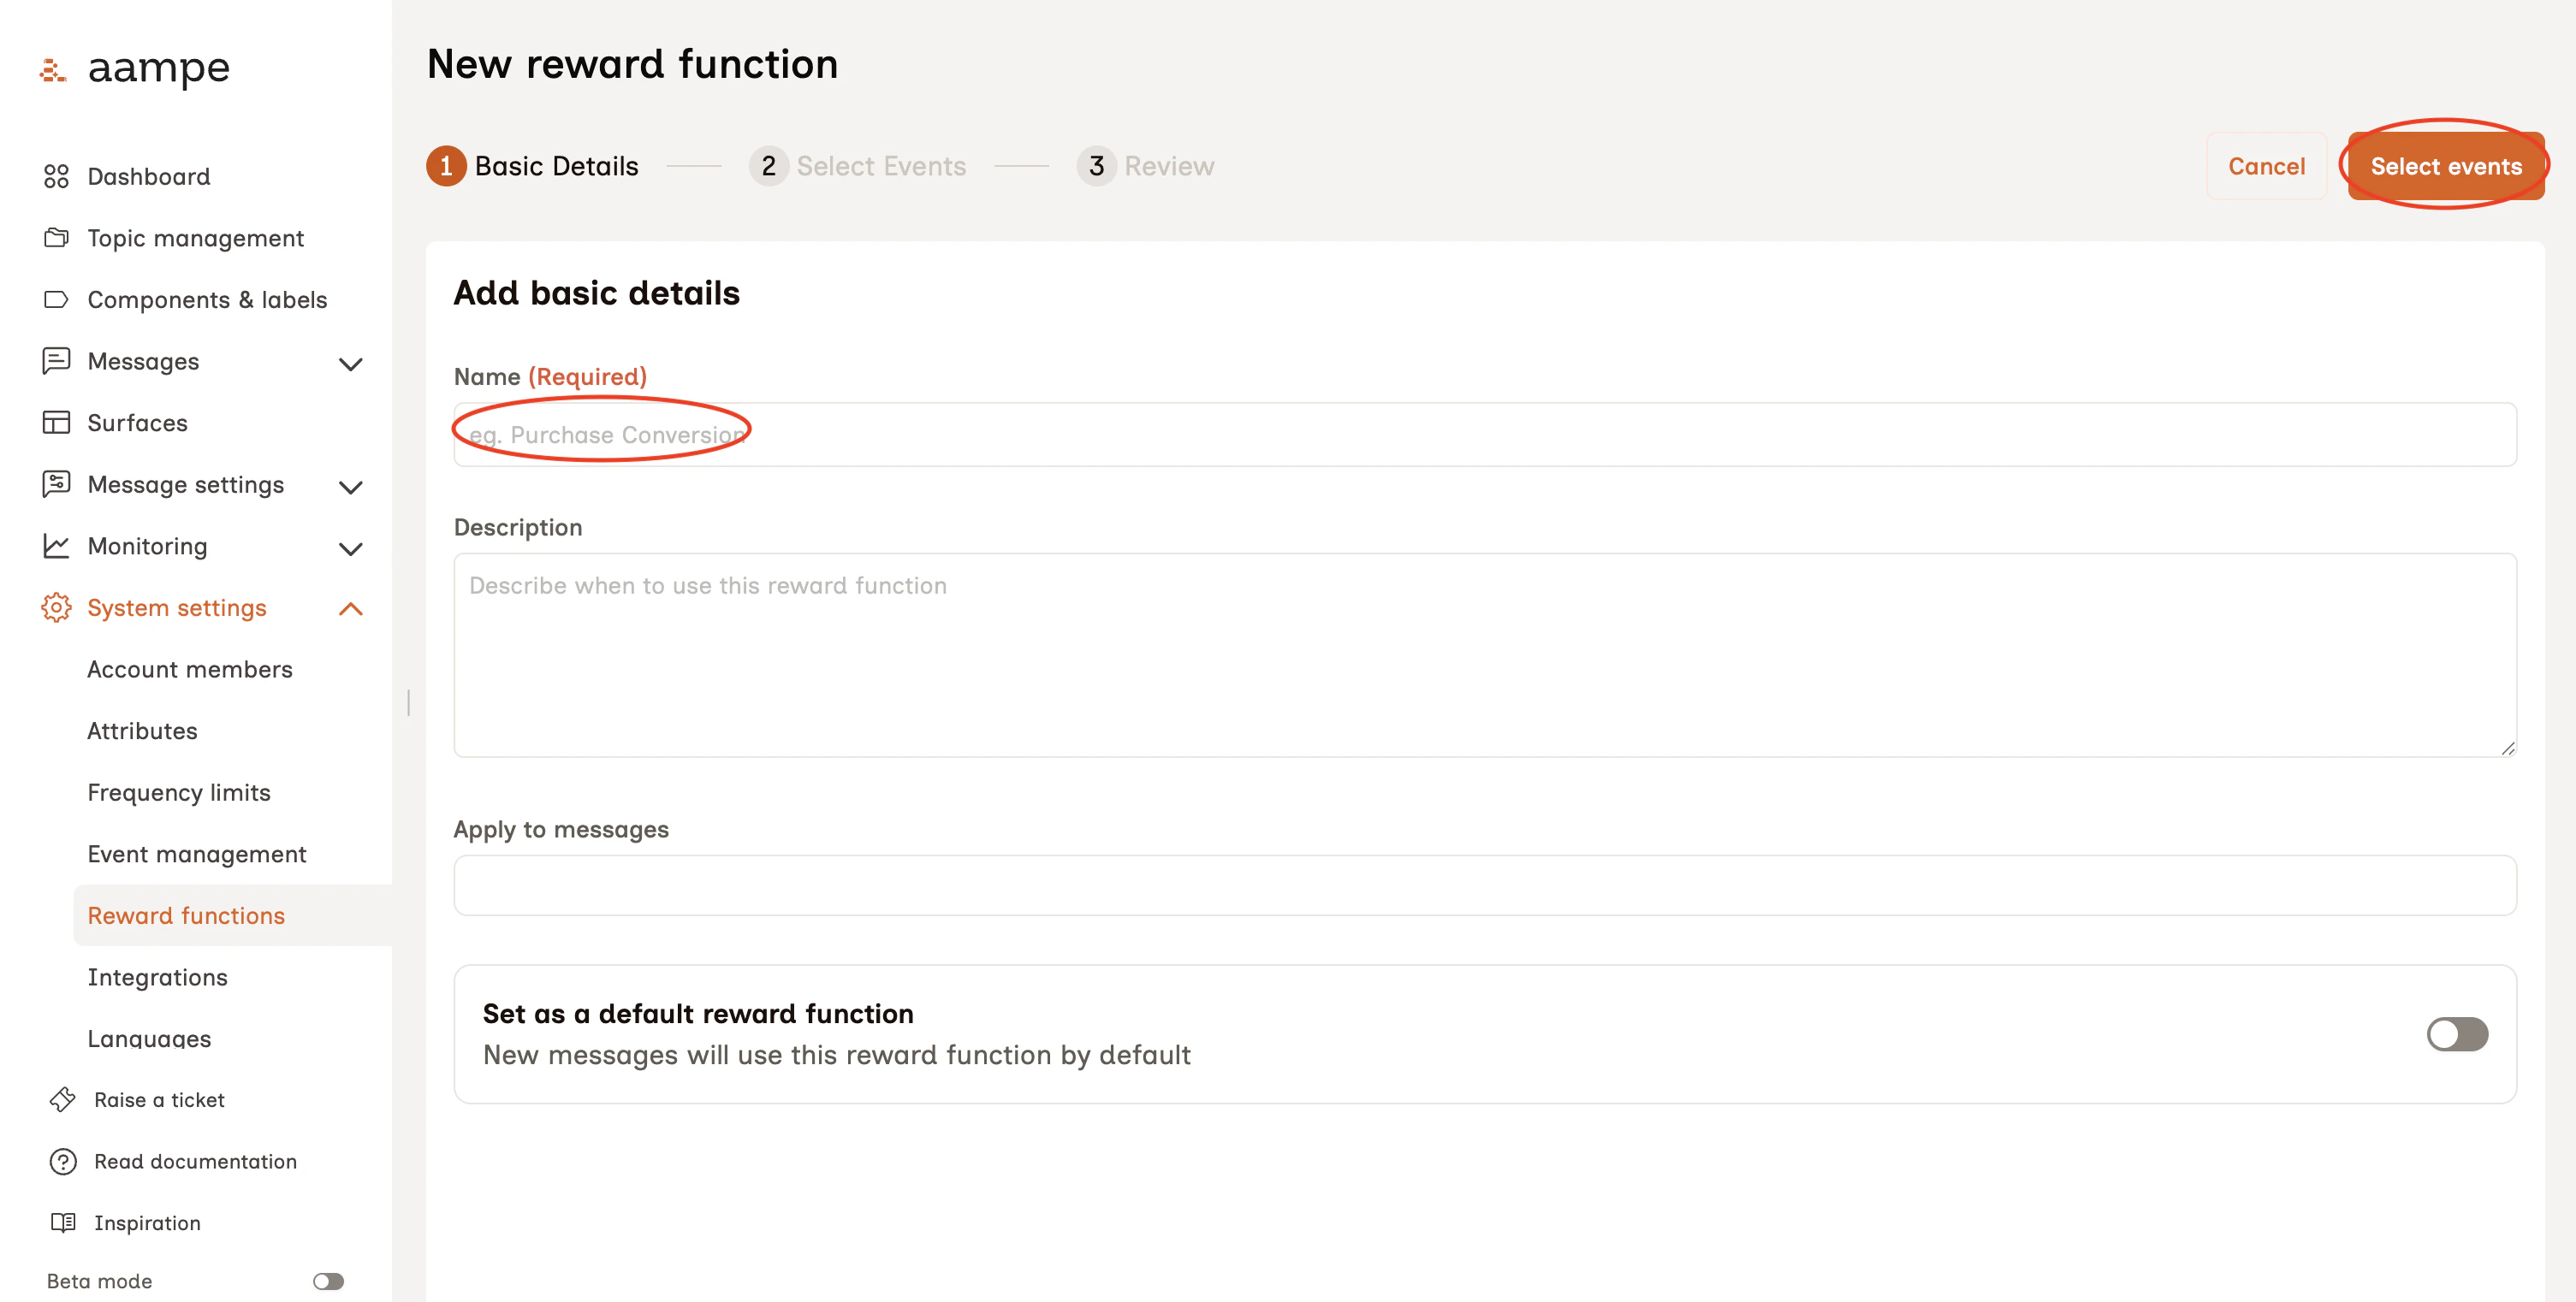Expand the Messages submenu chevron
Image resolution: width=2576 pixels, height=1302 pixels.
(x=351, y=364)
